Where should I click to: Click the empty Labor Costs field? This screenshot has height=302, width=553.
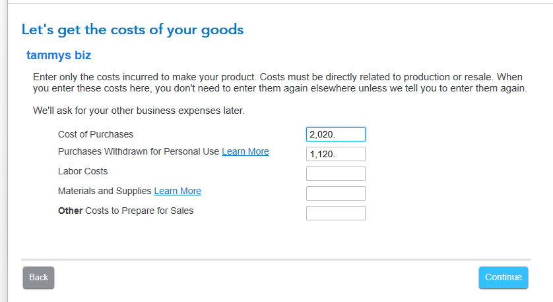click(335, 174)
